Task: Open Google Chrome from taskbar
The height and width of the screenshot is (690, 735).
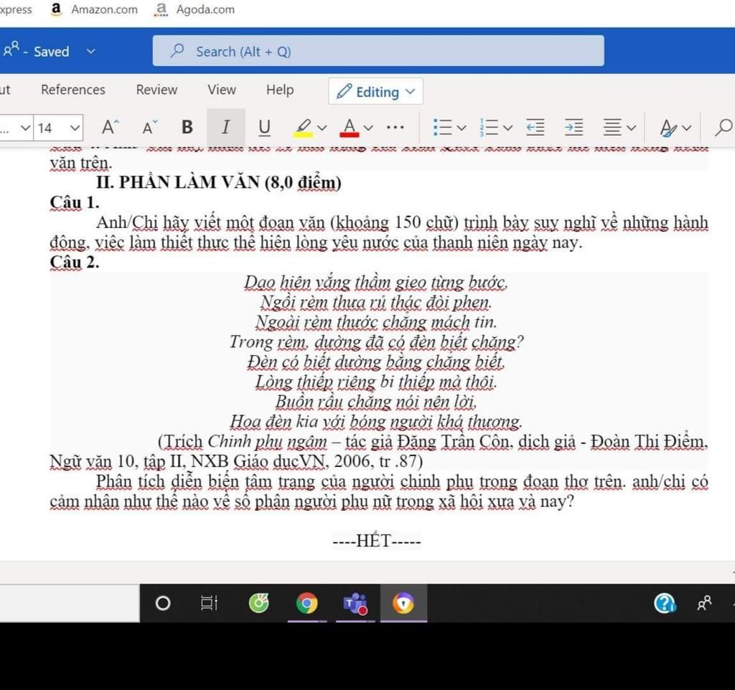Action: point(306,603)
